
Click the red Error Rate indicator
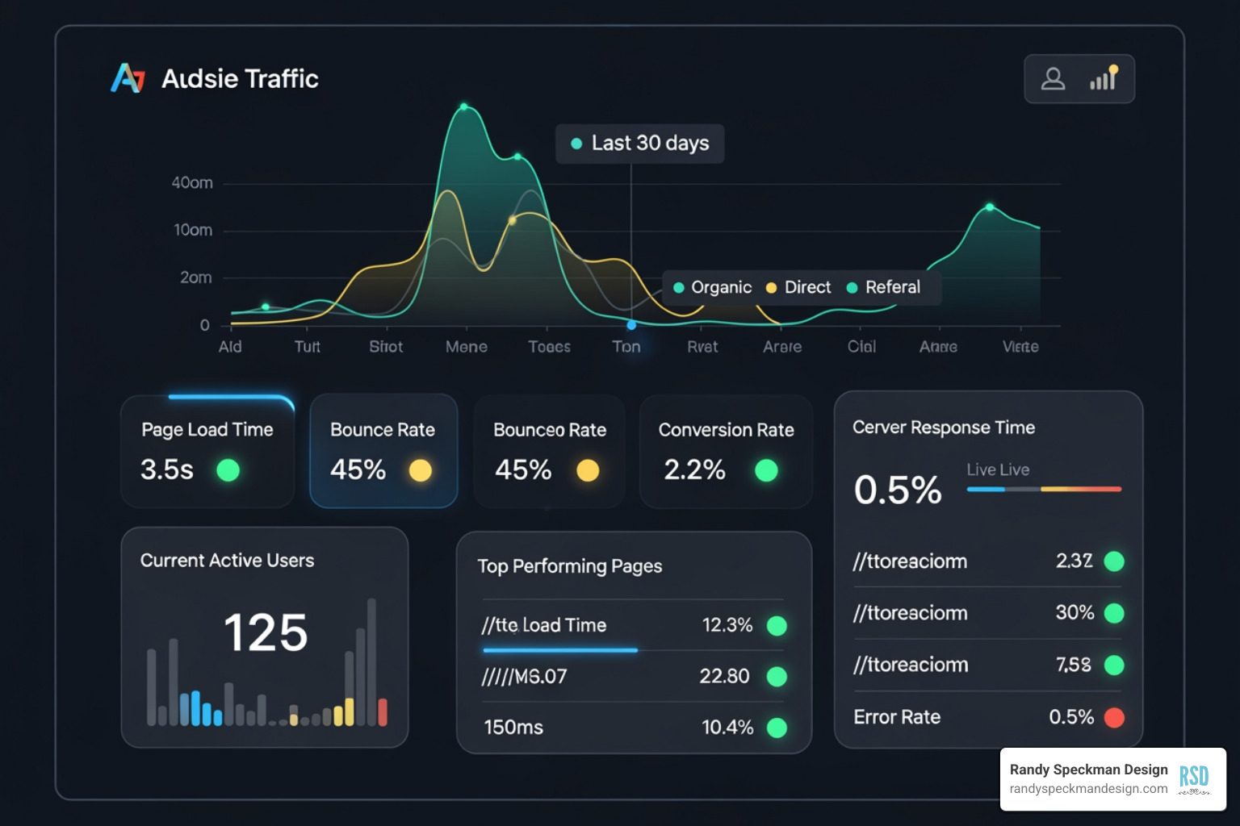coord(1116,717)
